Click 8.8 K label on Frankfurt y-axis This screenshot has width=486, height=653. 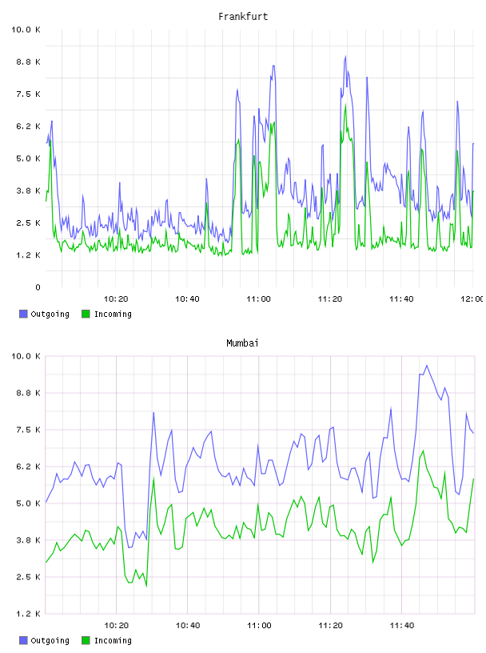coord(28,62)
